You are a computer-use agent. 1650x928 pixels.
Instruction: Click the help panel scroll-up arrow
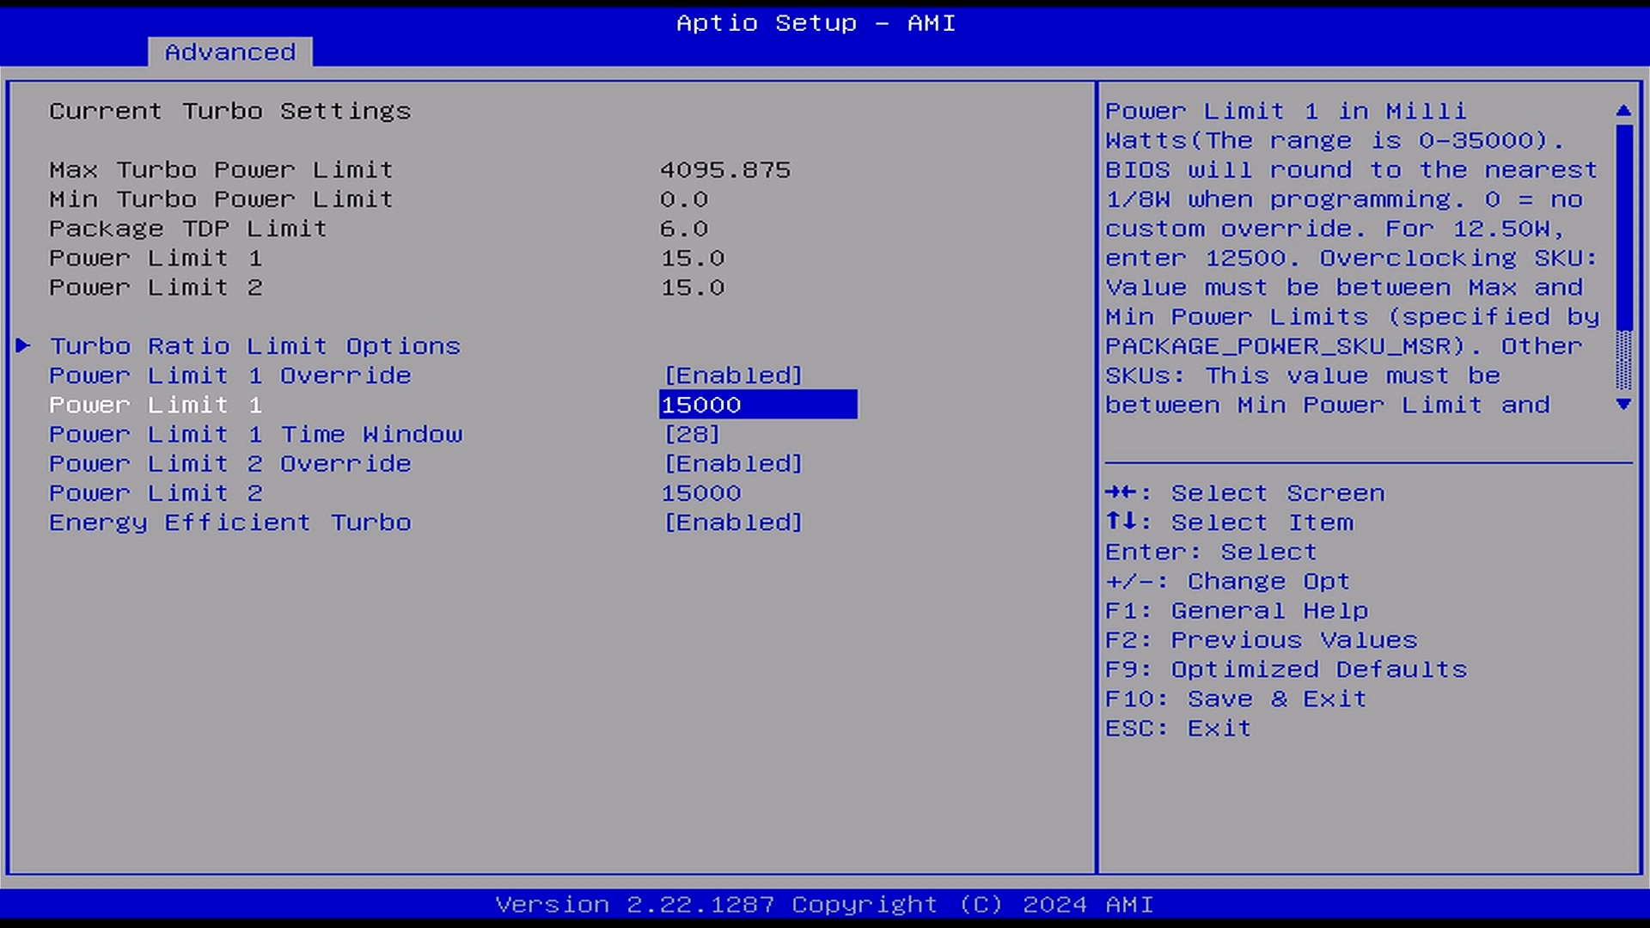click(x=1622, y=111)
